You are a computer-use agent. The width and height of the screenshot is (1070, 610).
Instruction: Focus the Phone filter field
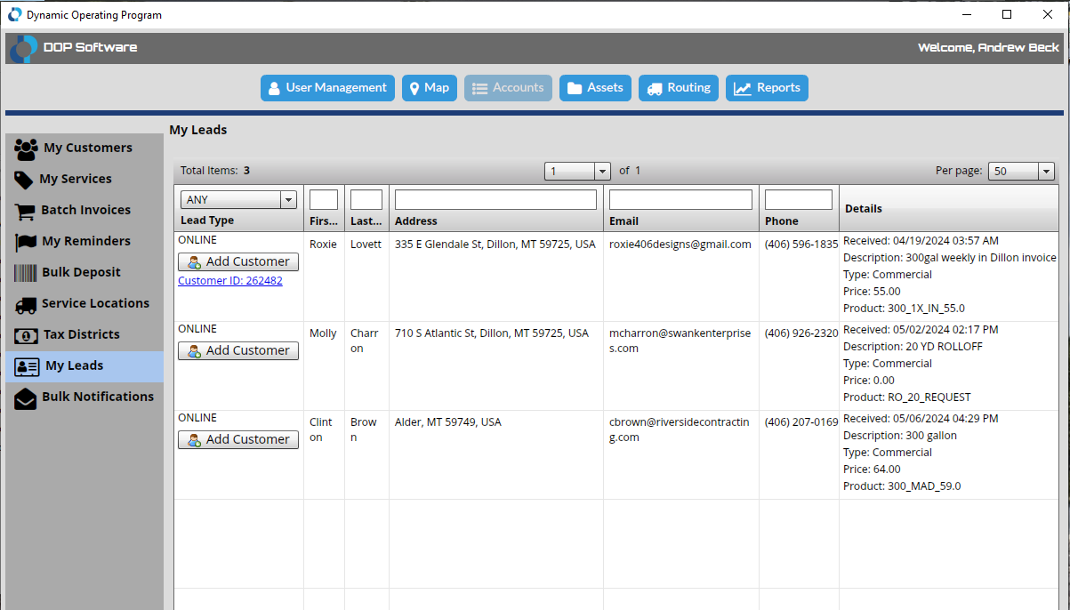(799, 200)
